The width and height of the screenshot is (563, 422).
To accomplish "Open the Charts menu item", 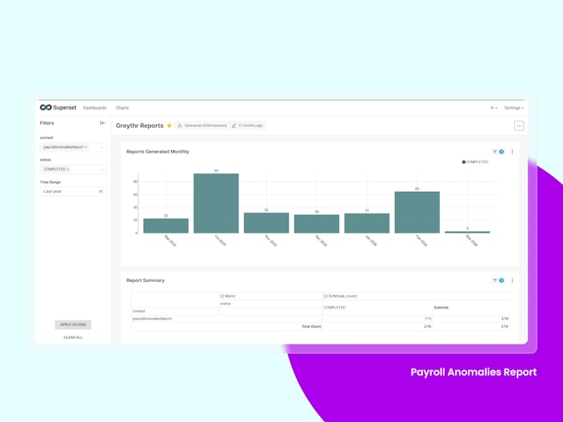I will pos(122,108).
